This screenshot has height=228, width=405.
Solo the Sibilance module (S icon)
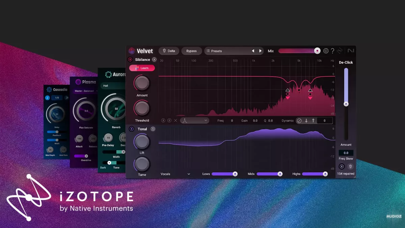click(154, 59)
